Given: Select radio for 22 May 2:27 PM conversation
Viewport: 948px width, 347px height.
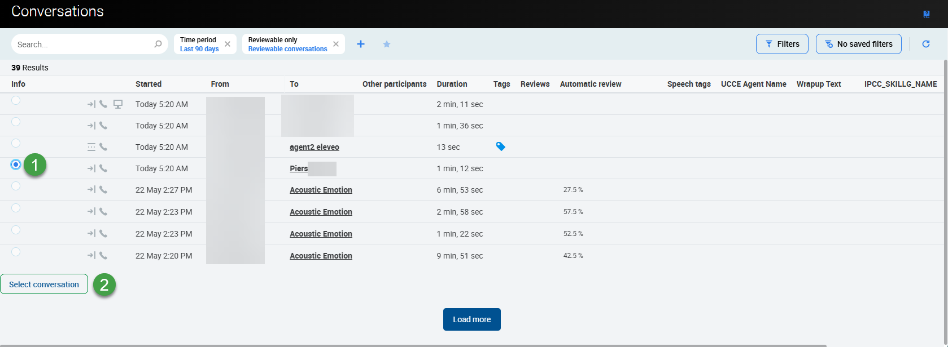Looking at the screenshot, I should 16,186.
